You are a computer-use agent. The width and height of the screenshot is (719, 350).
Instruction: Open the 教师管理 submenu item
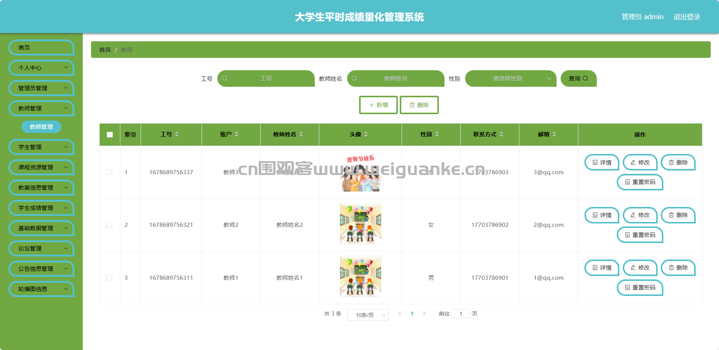coord(41,127)
